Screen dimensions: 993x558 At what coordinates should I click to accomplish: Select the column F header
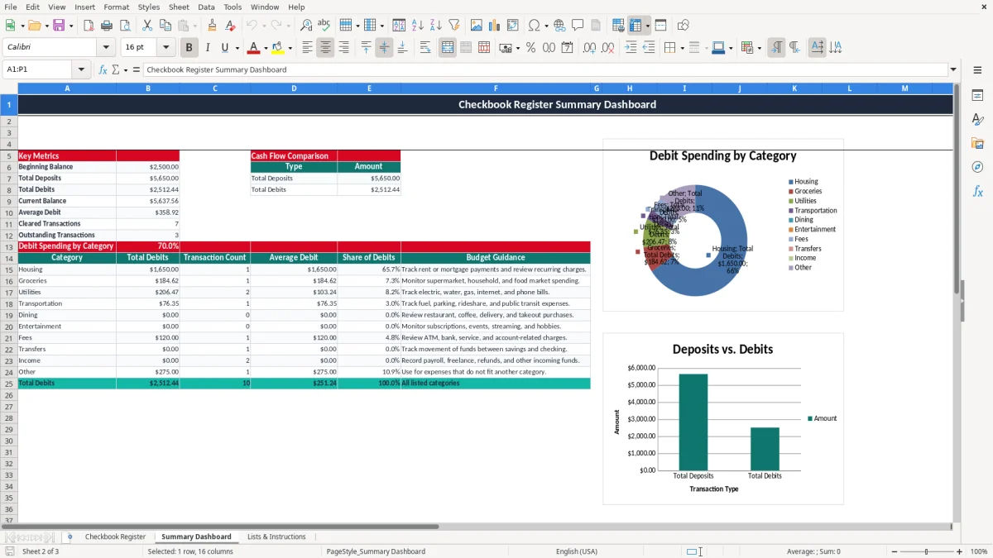(x=496, y=88)
